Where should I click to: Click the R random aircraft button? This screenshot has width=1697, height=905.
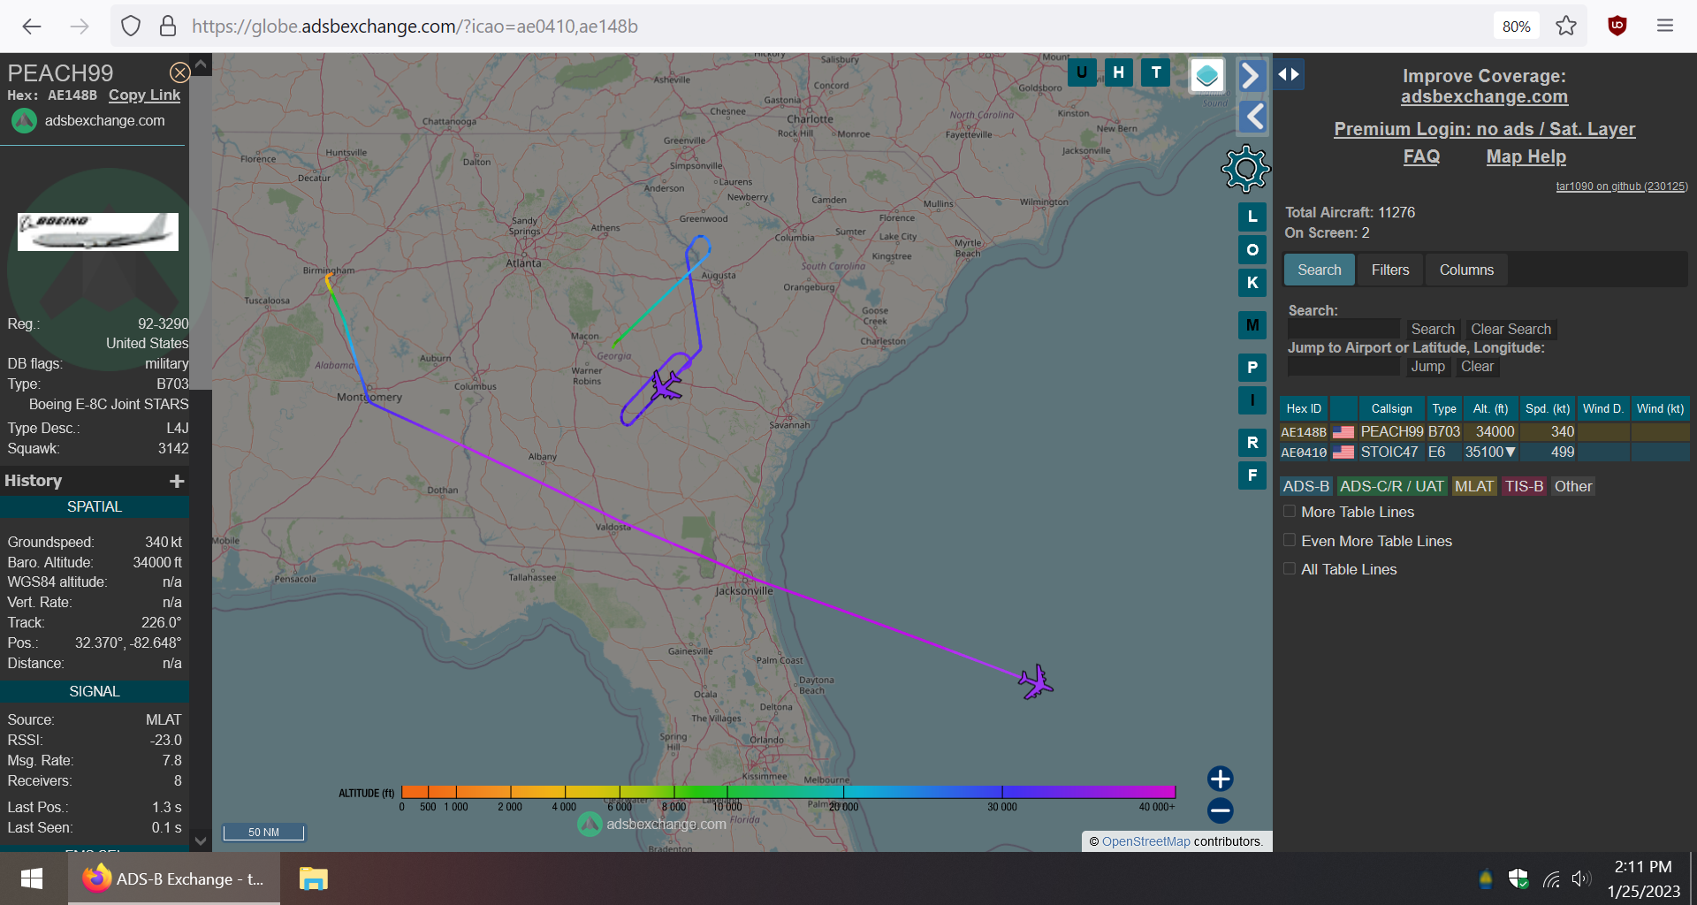[1252, 443]
